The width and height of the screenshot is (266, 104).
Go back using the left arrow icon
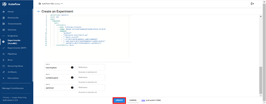(39, 12)
